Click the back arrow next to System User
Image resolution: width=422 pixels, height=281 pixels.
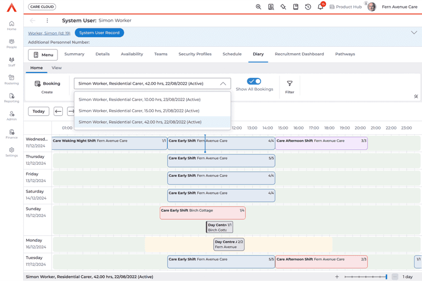point(33,21)
